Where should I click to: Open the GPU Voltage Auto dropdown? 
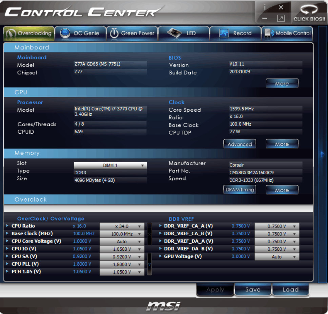[277, 256]
